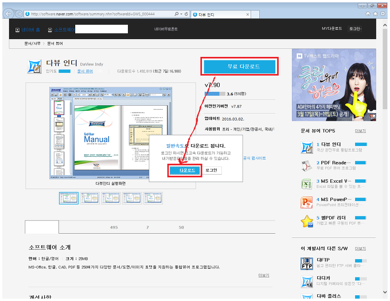This screenshot has height=301, width=390.
Task: Select the first screenshot thumbnail
Action: (69, 198)
